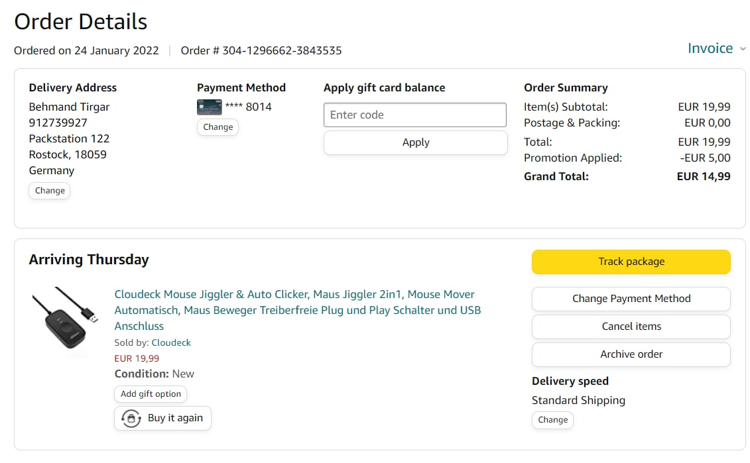Visit the Cloudeck seller page
Viewport: 750px width, 463px height.
click(x=171, y=343)
